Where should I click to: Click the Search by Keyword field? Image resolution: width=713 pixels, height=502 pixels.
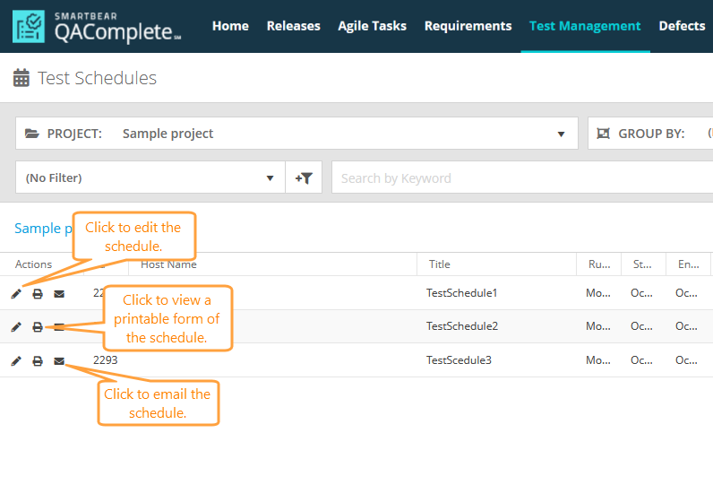520,178
